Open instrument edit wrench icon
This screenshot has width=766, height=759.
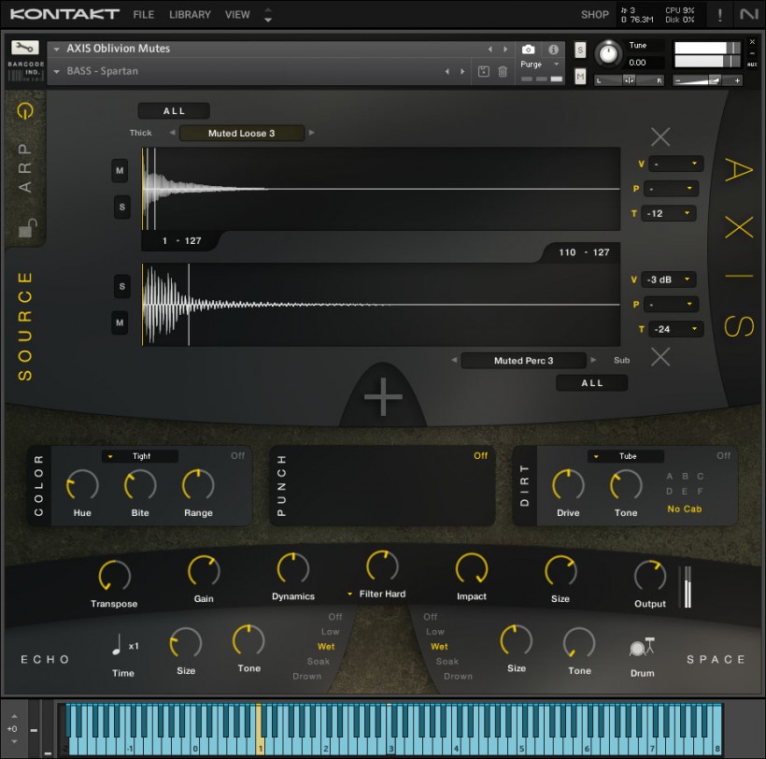click(25, 48)
